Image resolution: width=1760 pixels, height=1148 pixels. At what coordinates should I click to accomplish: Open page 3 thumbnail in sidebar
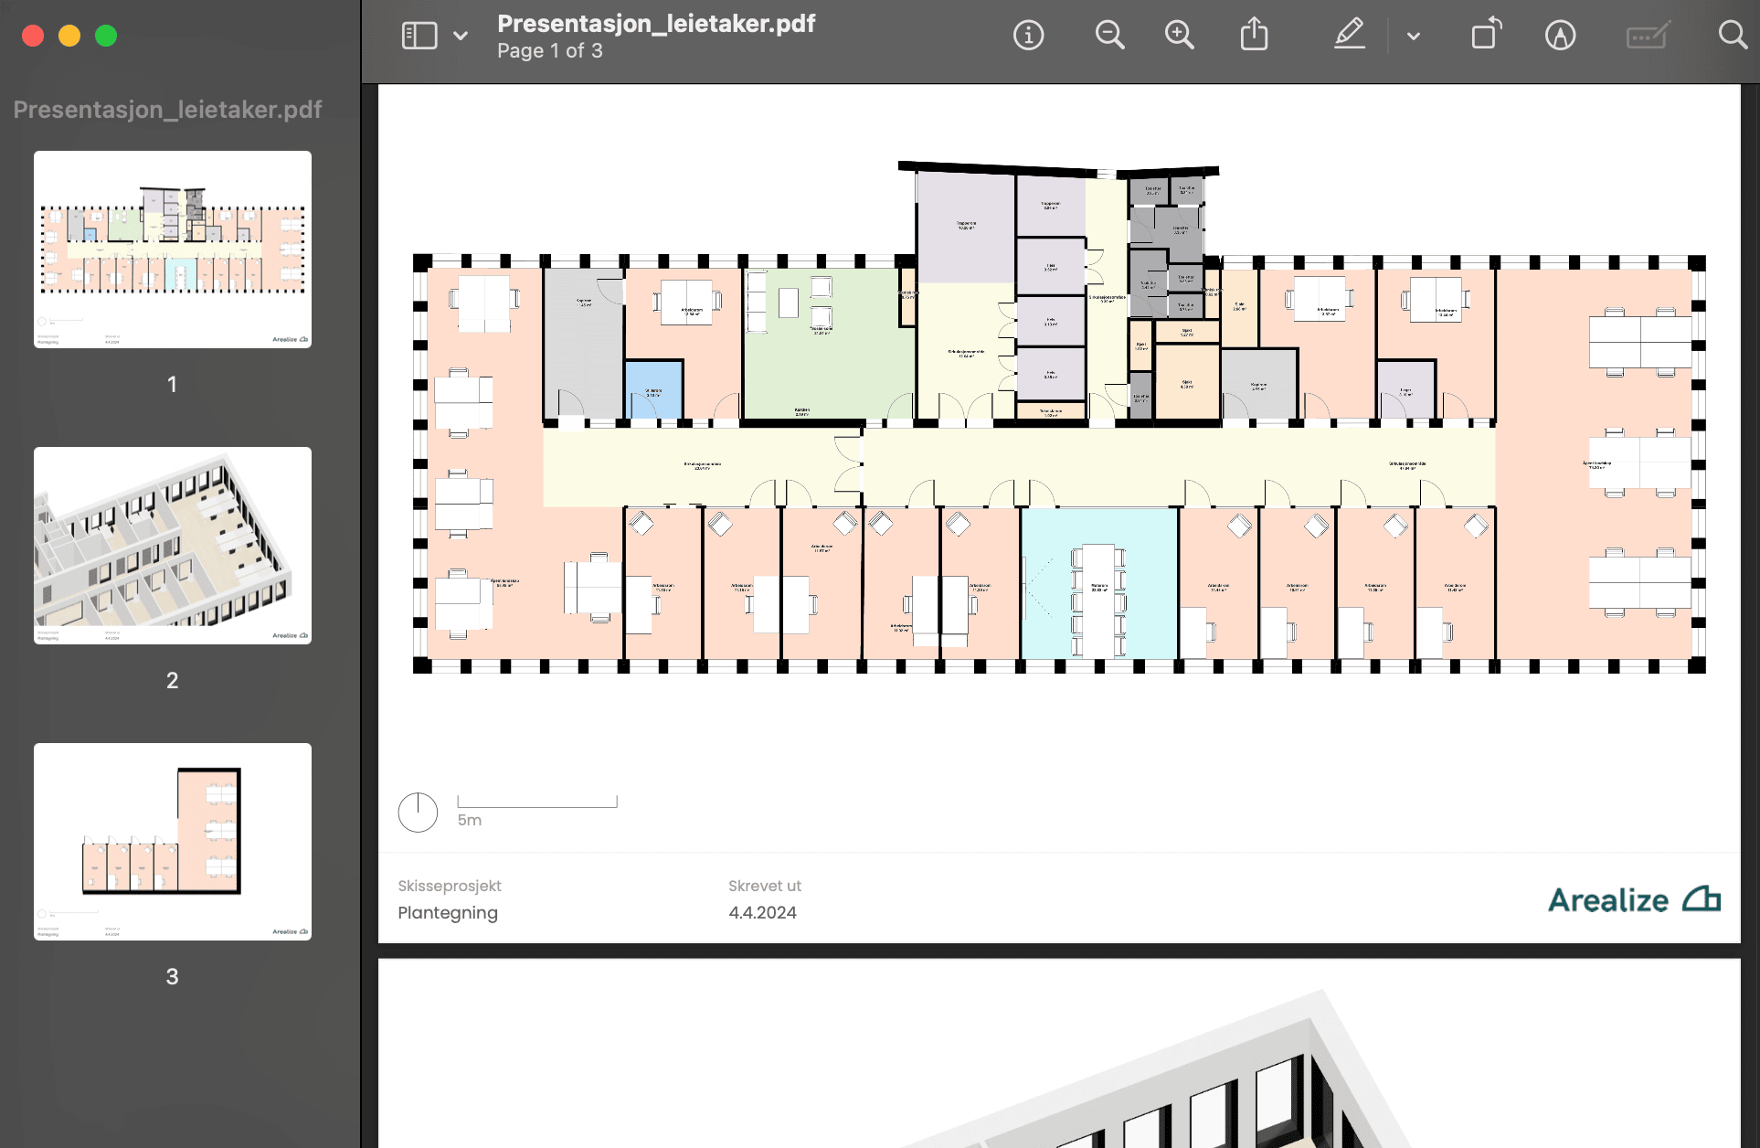click(x=173, y=842)
